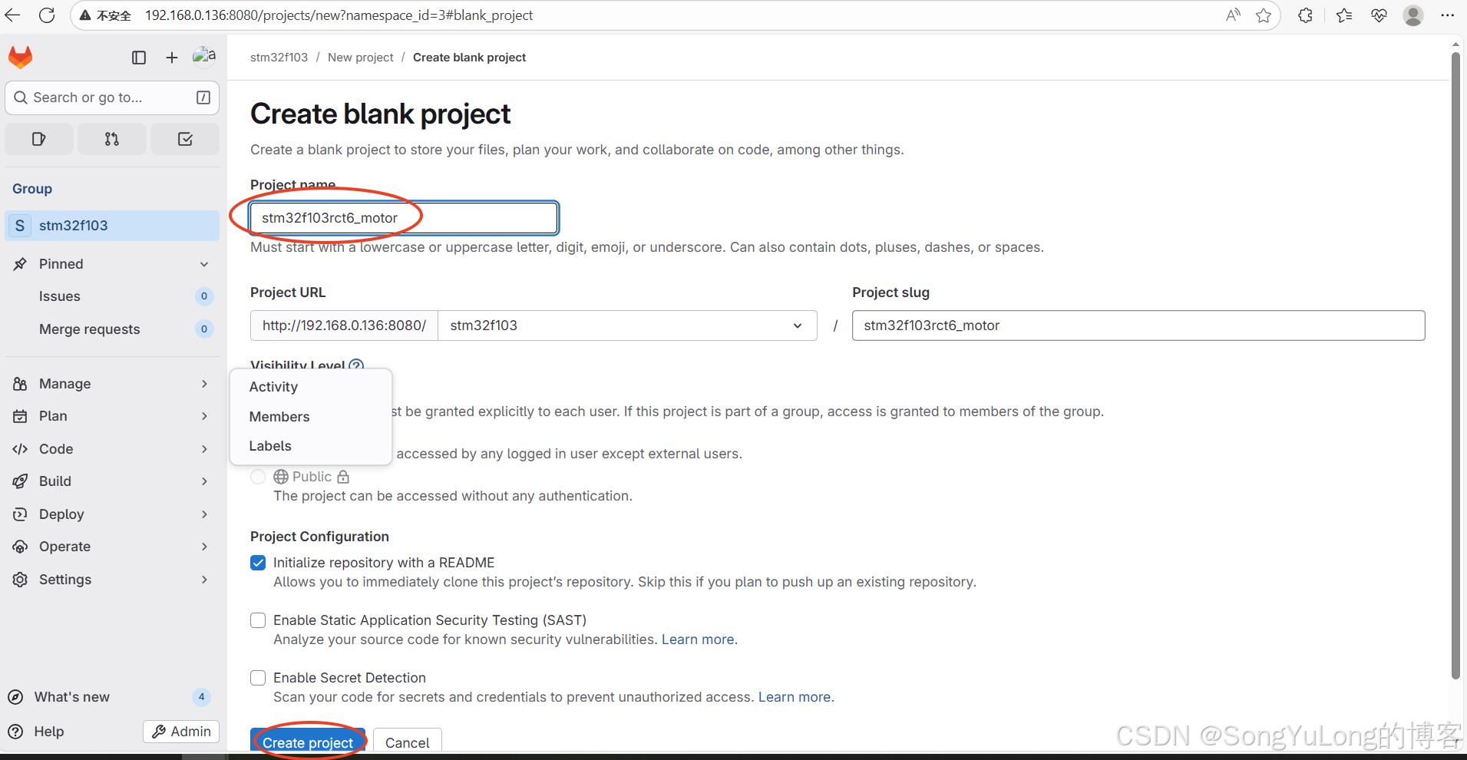
Task: Click the Project slug input field
Action: (x=1138, y=325)
